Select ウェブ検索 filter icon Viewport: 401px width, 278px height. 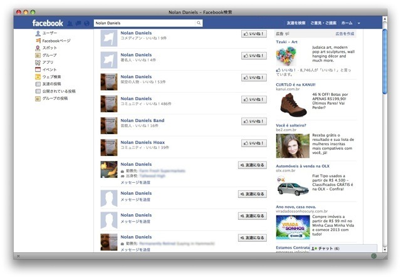(38, 76)
